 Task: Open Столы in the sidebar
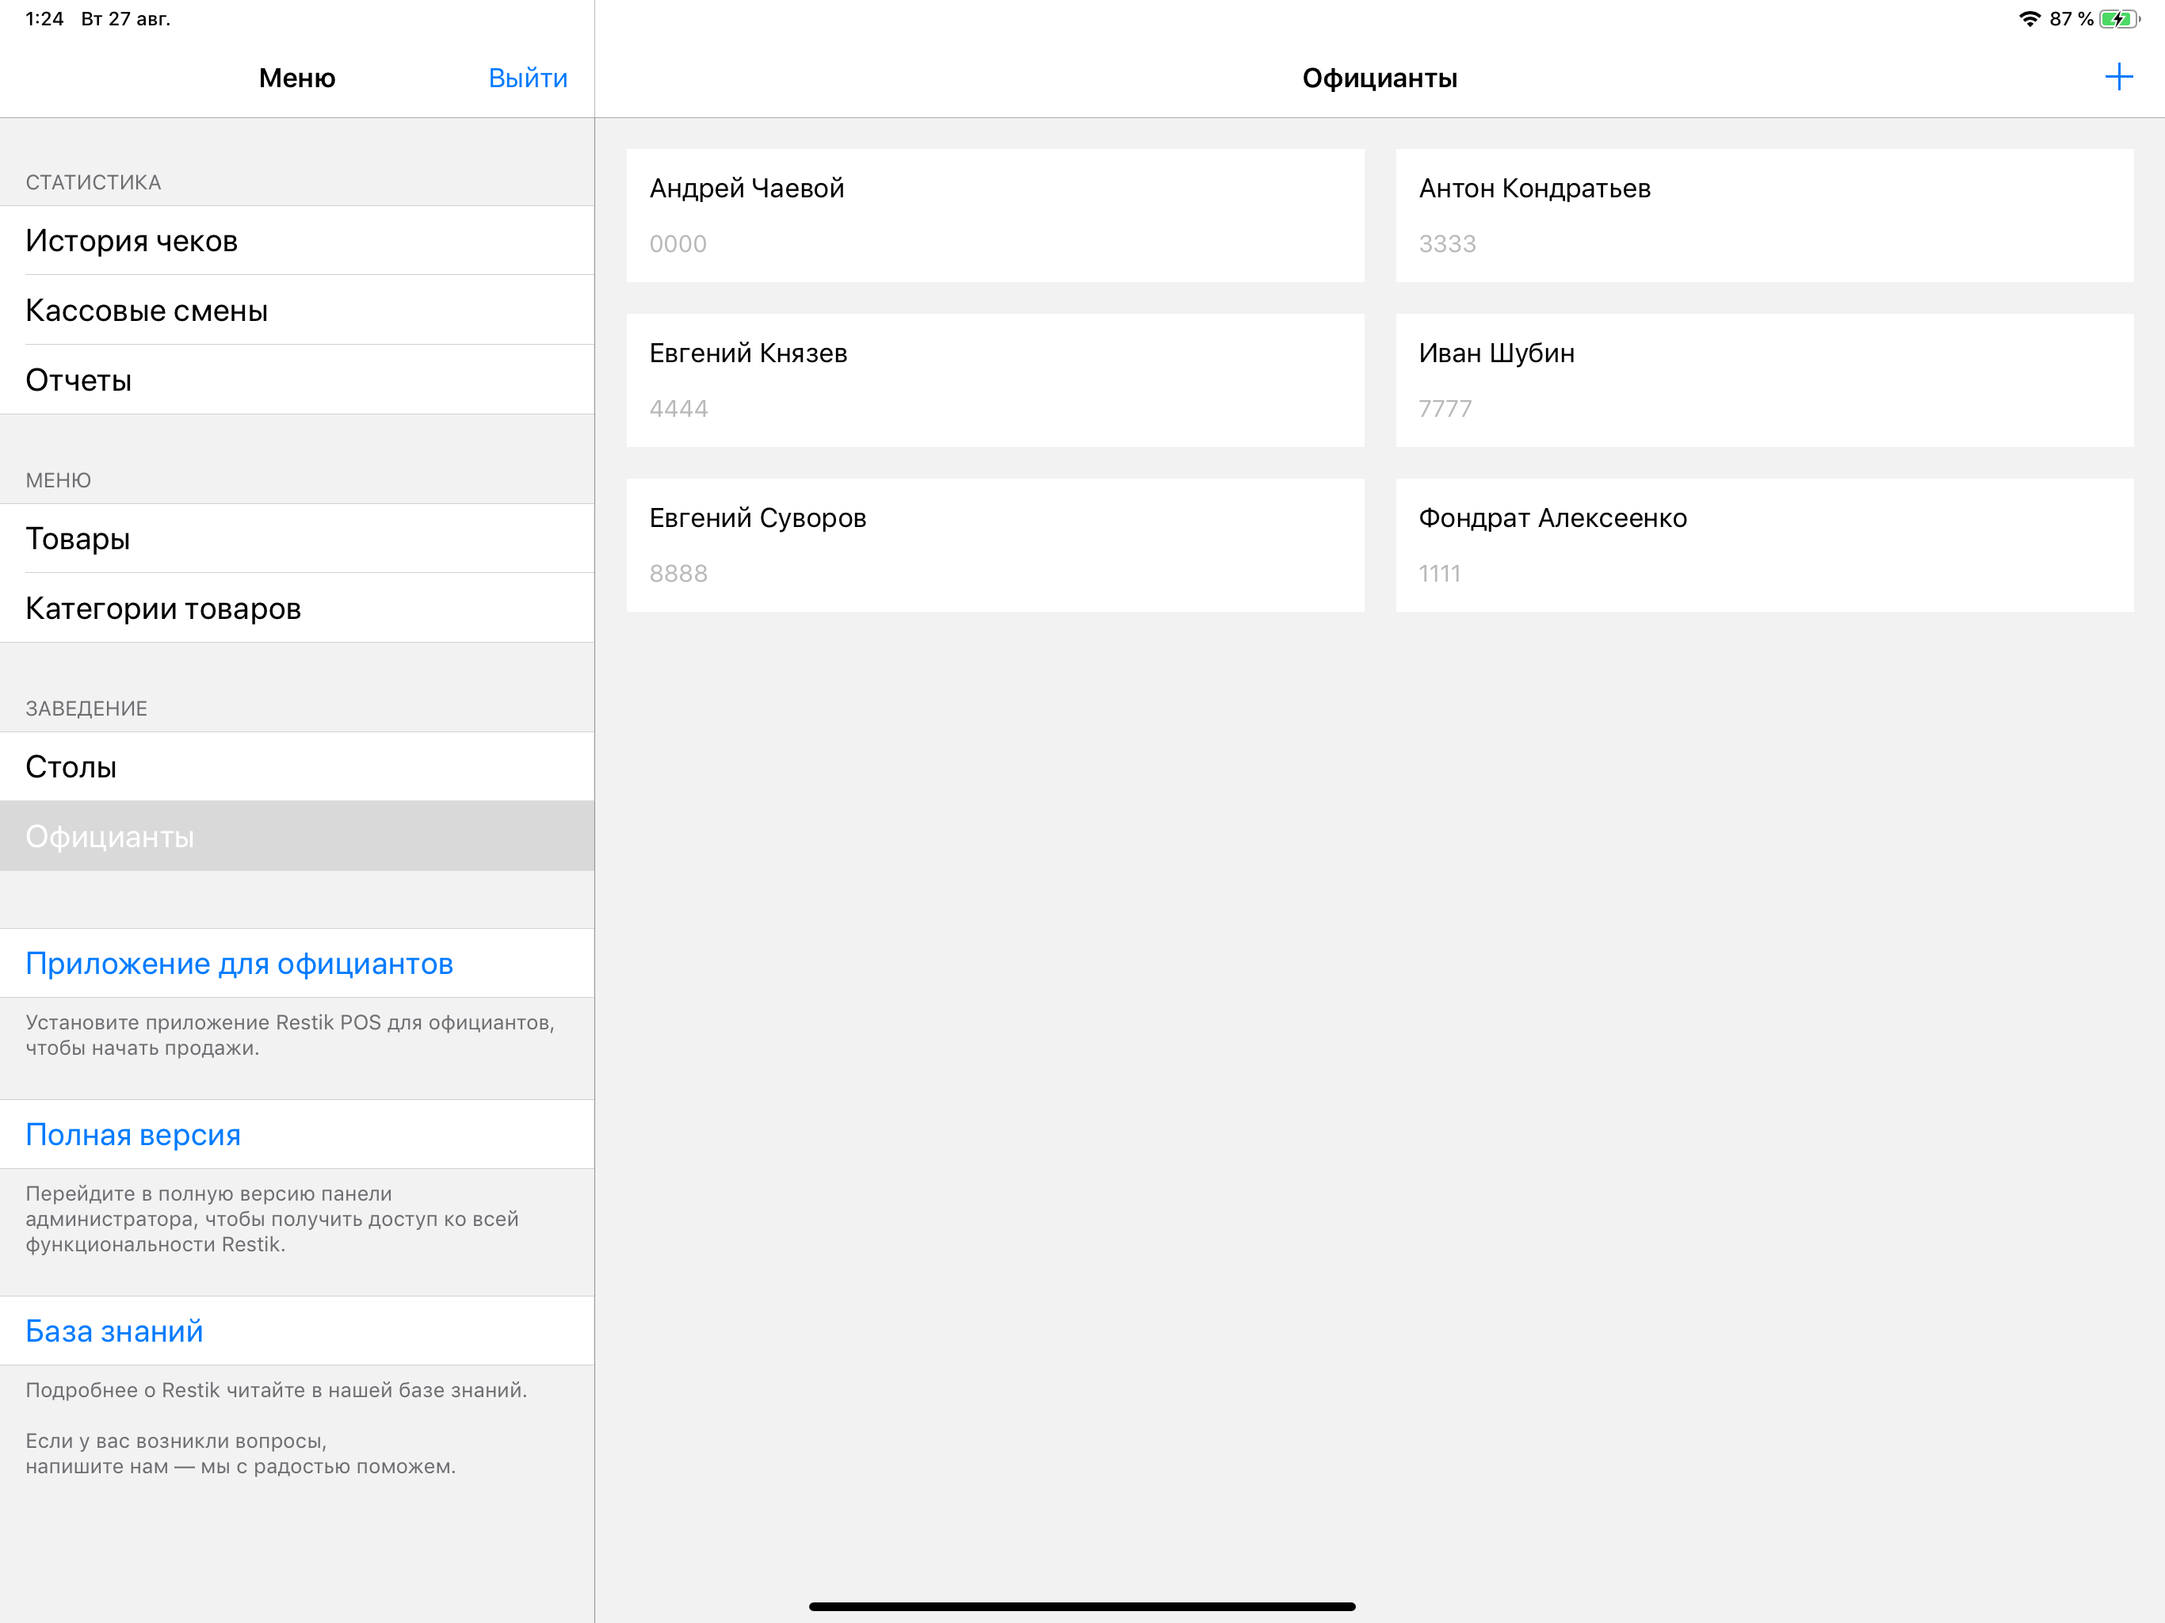tap(296, 766)
